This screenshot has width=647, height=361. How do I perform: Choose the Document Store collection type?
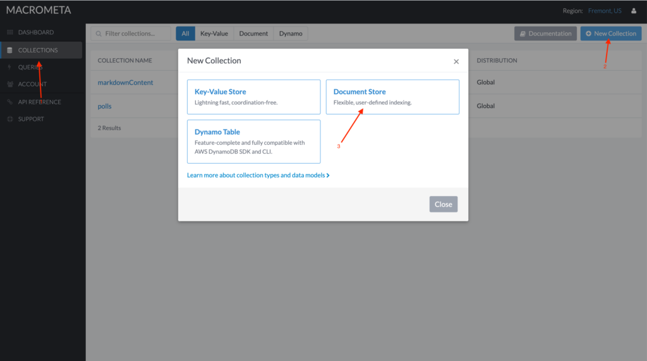[392, 97]
